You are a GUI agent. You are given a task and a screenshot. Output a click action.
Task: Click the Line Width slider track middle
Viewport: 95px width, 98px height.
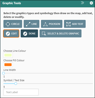[x=48, y=73]
